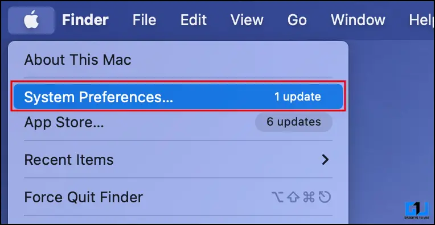
Task: Click the Escape glyph in Force Quit shortcut
Action: (325, 197)
